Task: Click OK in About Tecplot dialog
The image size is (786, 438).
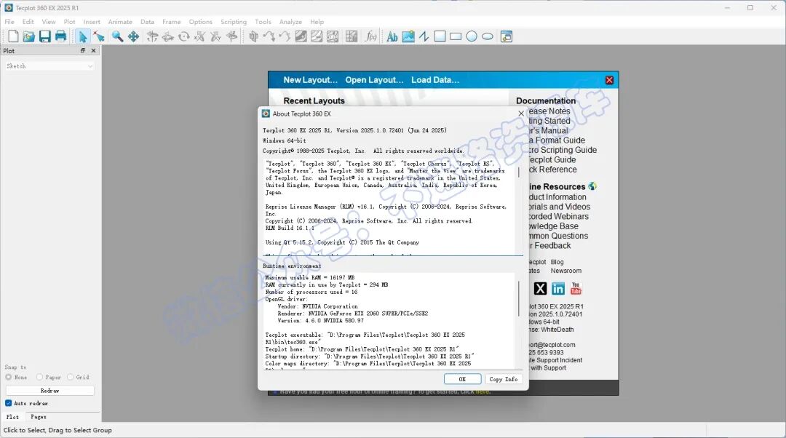Action: [462, 379]
